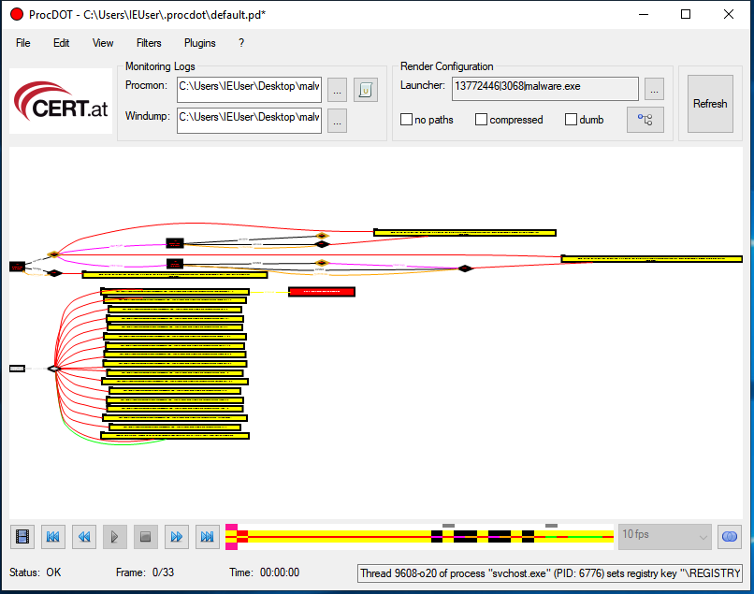Open the Launcher process chooser button
This screenshot has width=754, height=594.
654,89
